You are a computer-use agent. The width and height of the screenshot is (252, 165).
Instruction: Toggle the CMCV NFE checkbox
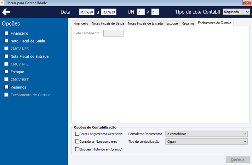pos(6,64)
